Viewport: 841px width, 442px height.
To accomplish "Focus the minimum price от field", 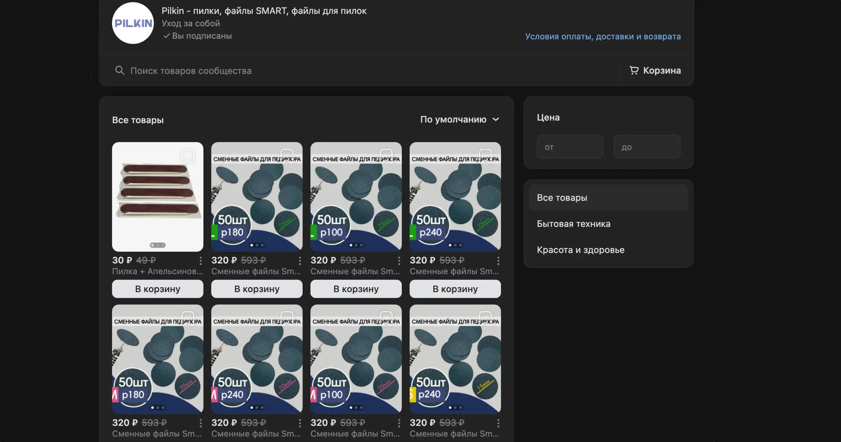I will pos(570,147).
